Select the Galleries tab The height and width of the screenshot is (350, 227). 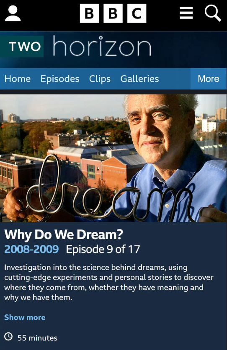[139, 79]
